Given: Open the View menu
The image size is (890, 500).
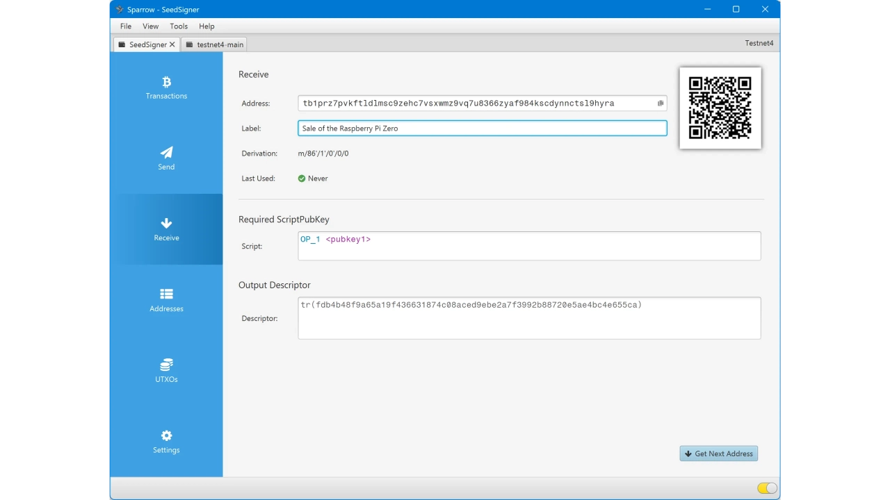Looking at the screenshot, I should click(150, 26).
